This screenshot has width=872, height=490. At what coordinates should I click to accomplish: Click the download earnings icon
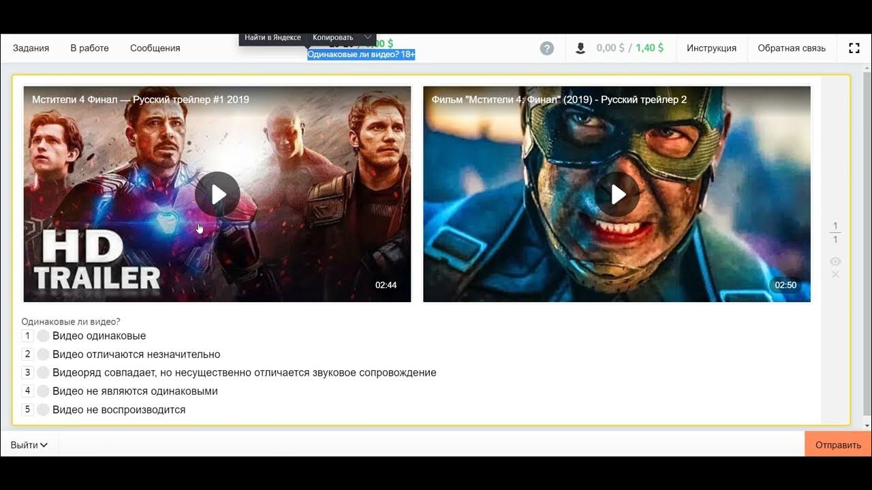[x=580, y=48]
